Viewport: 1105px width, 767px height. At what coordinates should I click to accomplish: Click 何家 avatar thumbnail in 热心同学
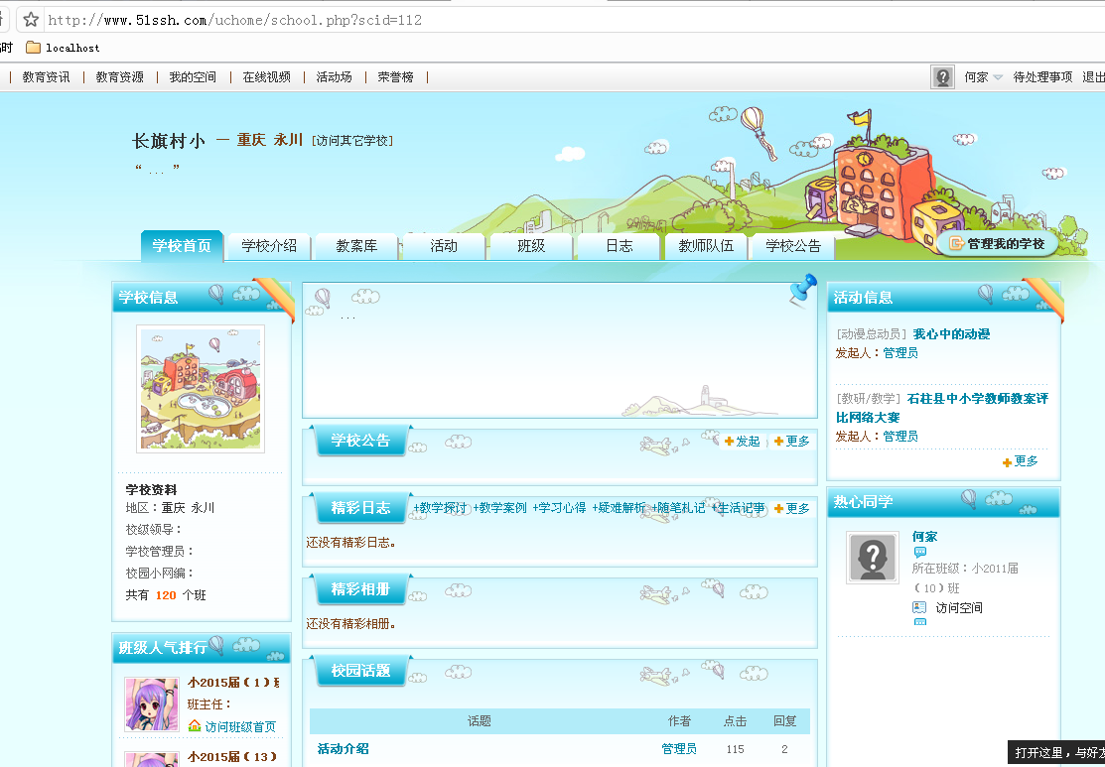pos(873,557)
